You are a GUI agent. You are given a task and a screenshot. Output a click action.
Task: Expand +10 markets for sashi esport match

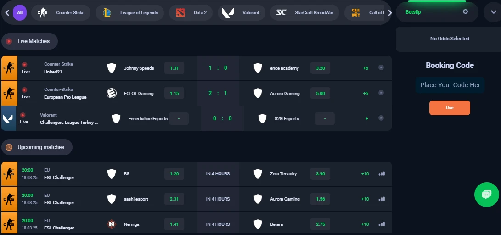[365, 199]
